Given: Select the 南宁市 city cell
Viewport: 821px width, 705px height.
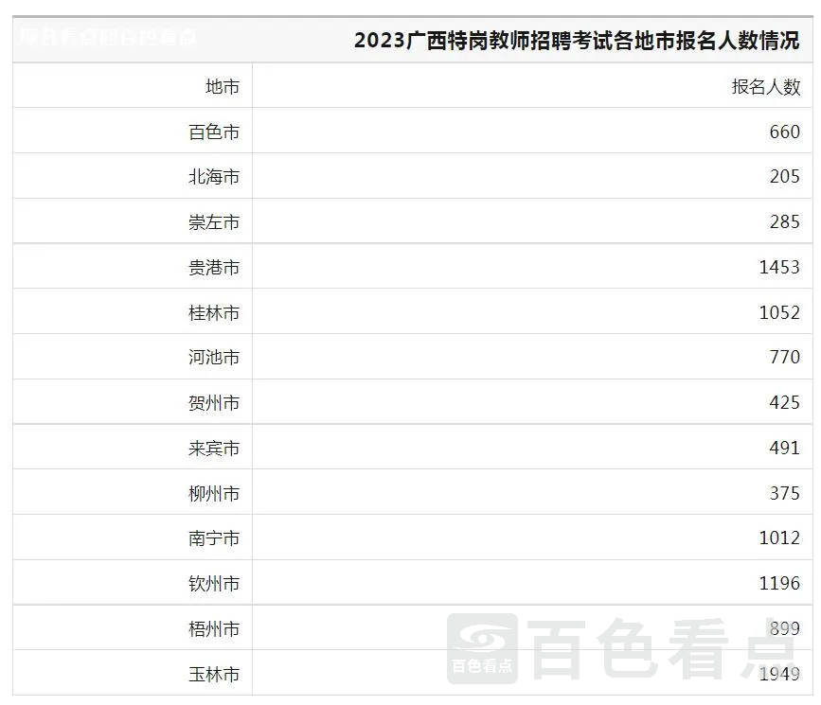Looking at the screenshot, I should [x=214, y=538].
